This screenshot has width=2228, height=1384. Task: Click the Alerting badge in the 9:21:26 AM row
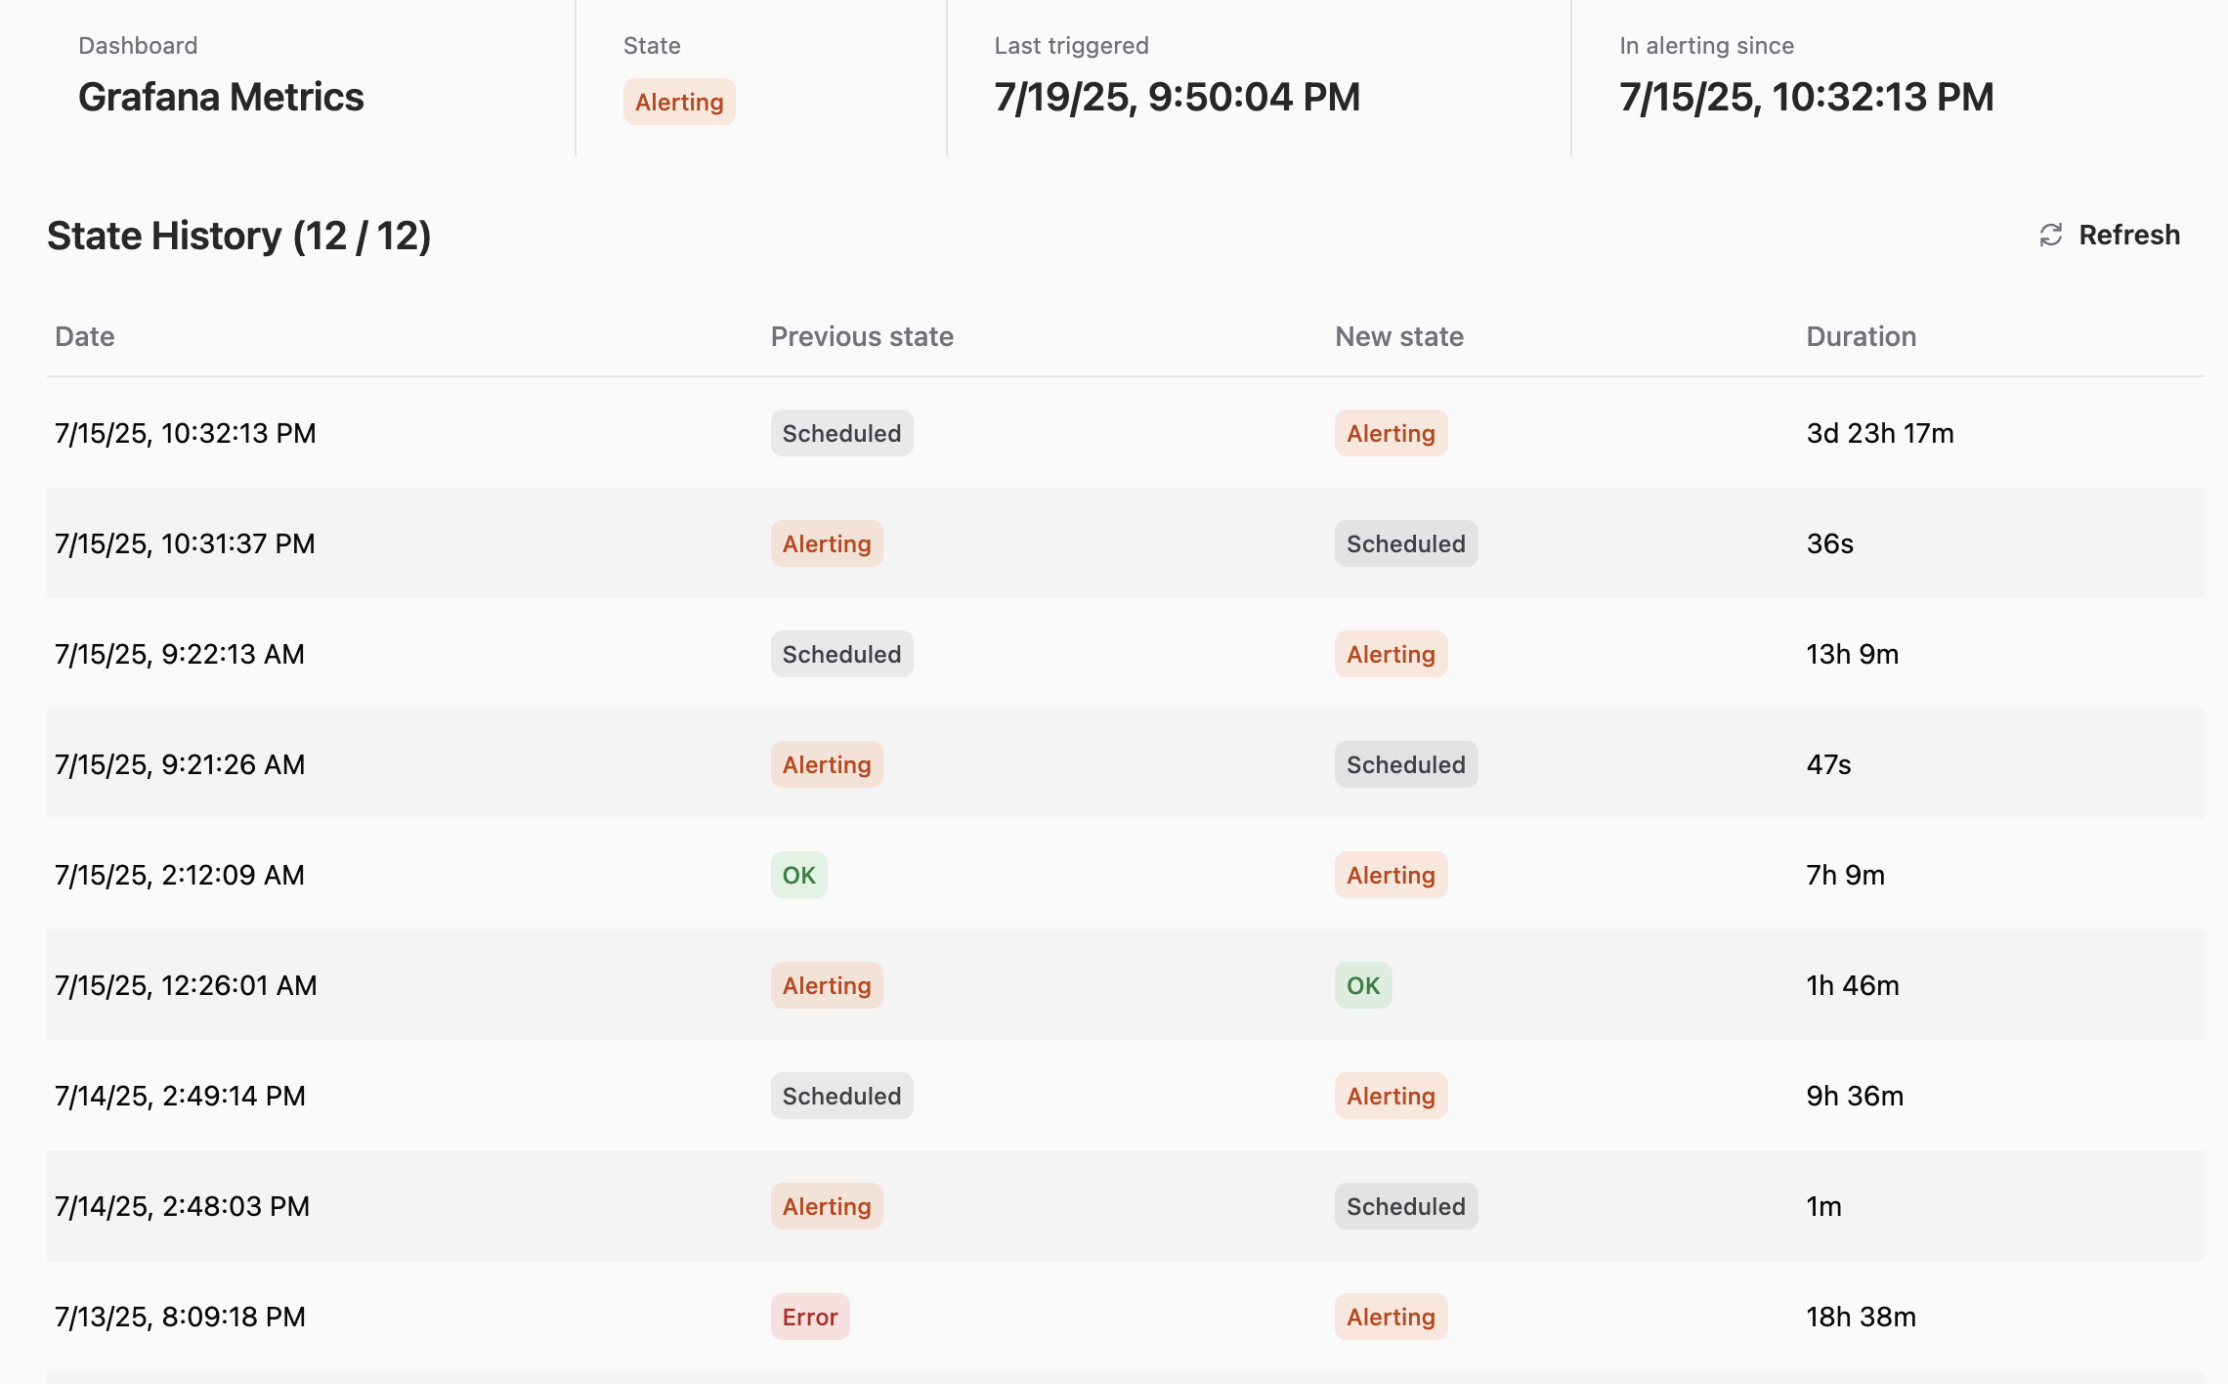point(827,764)
